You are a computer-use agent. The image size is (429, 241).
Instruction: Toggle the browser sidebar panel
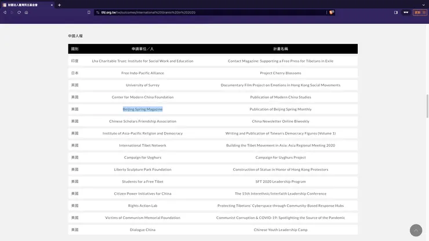click(396, 12)
